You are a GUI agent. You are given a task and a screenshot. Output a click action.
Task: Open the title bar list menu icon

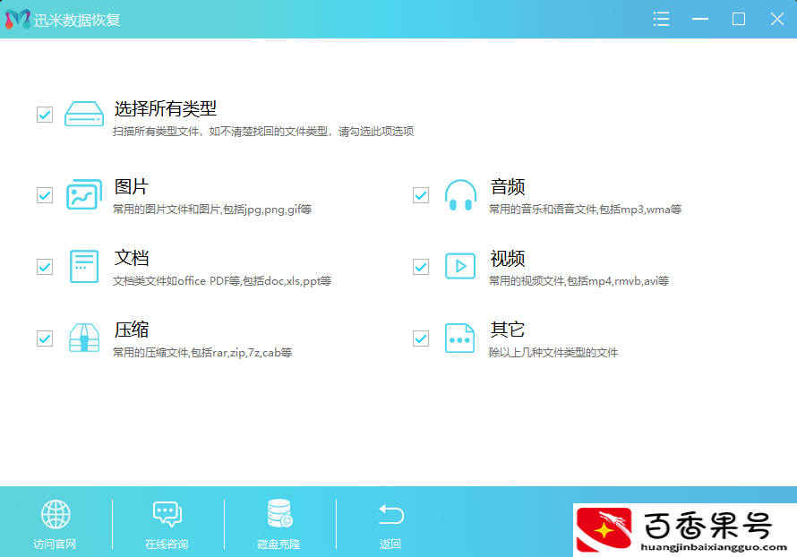pyautogui.click(x=661, y=19)
